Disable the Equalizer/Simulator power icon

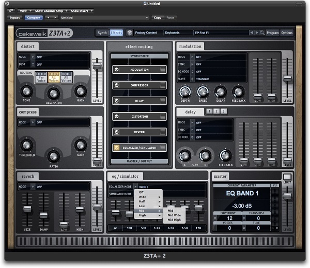click(117, 148)
